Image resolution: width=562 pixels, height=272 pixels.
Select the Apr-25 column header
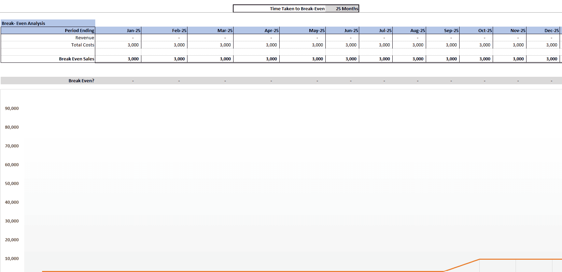coord(256,30)
